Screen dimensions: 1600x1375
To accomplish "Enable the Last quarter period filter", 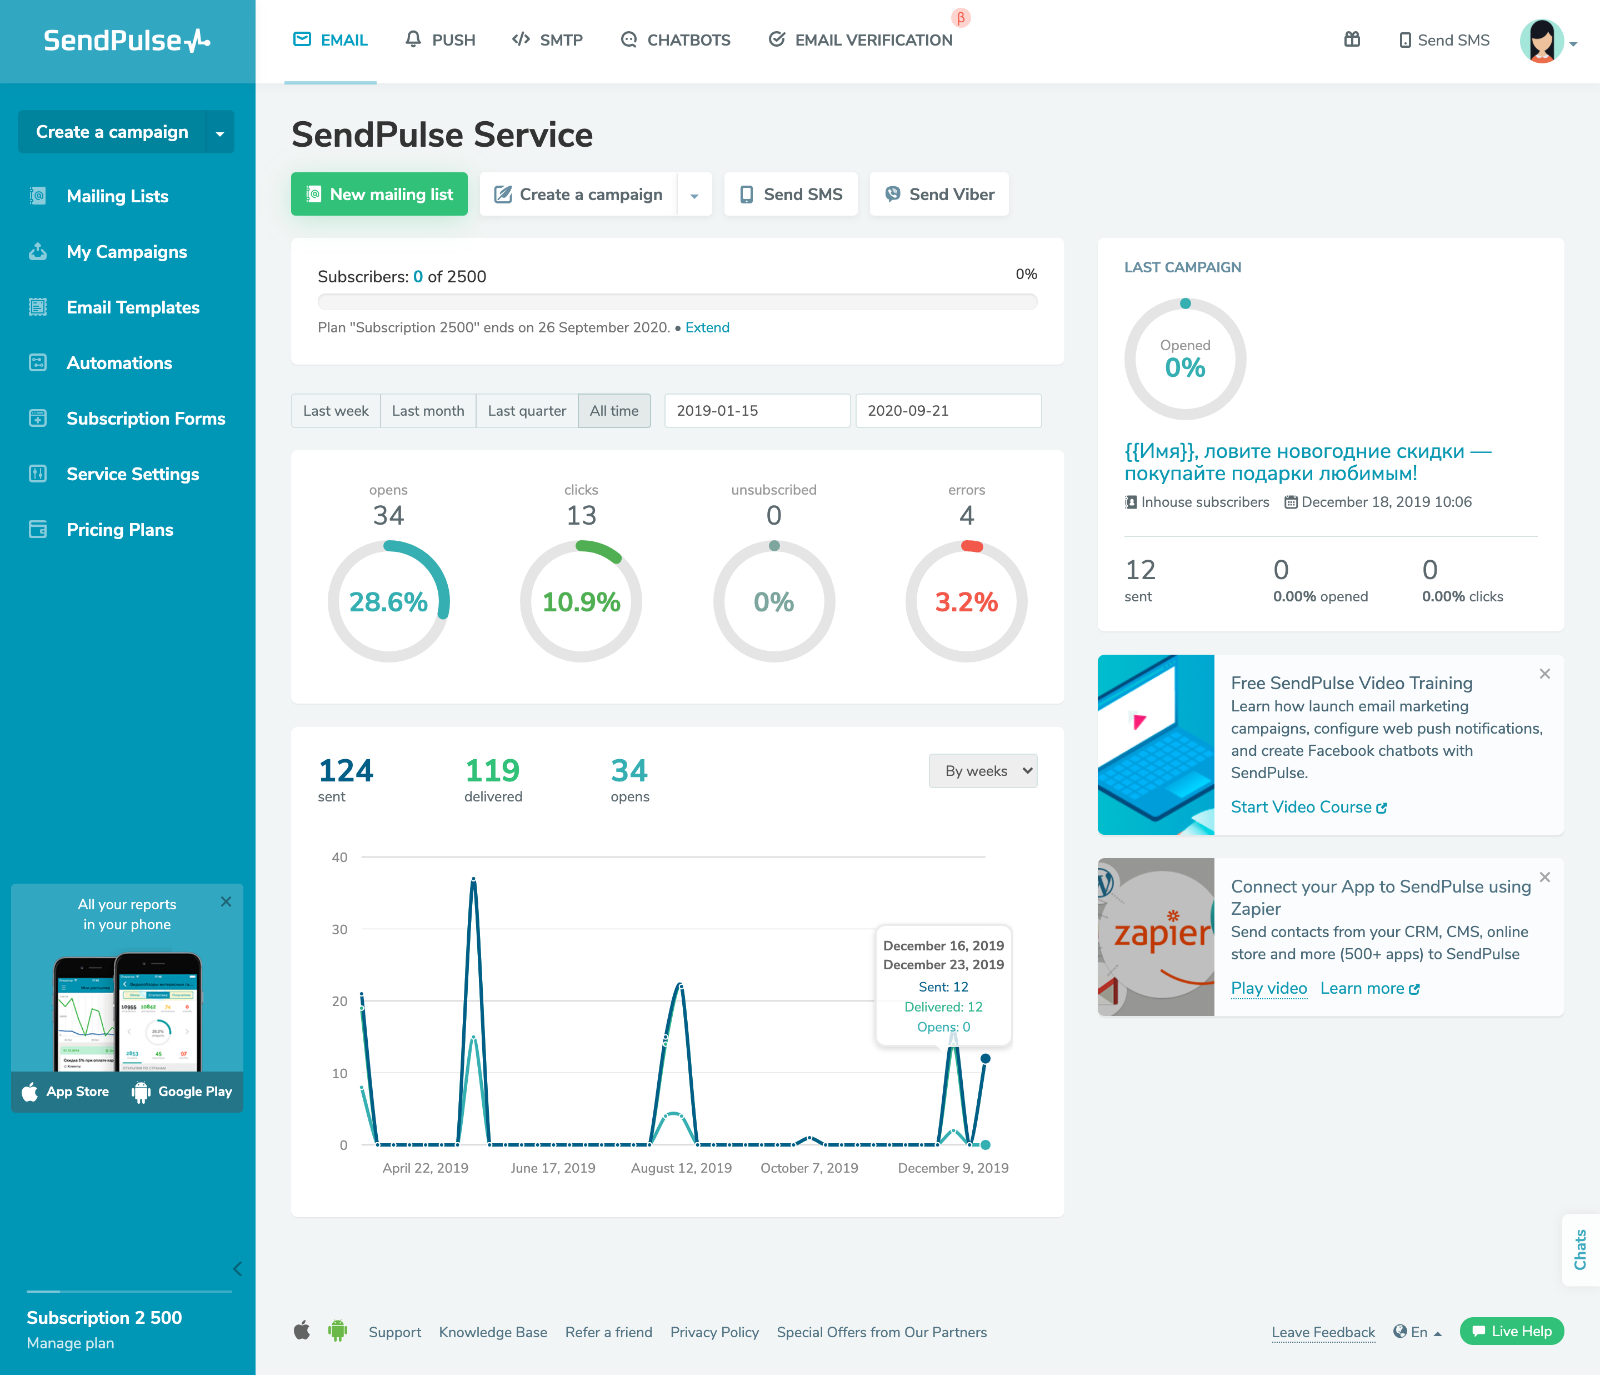I will click(x=527, y=410).
